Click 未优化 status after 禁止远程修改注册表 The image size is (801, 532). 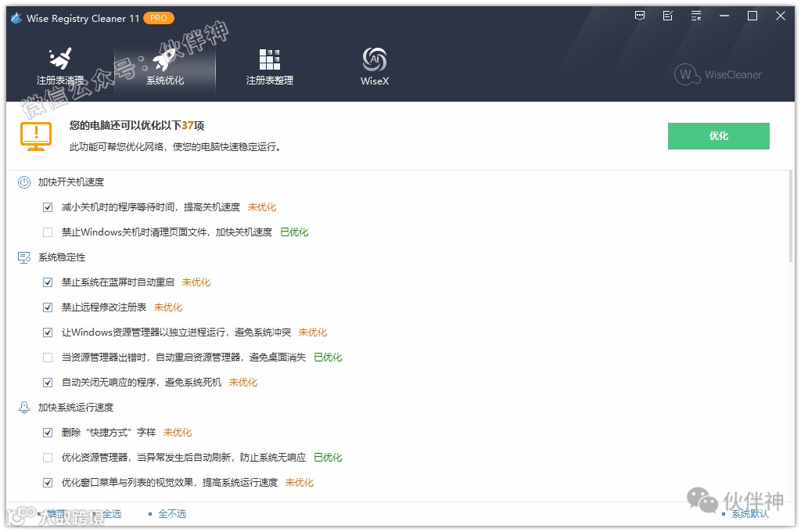(168, 307)
